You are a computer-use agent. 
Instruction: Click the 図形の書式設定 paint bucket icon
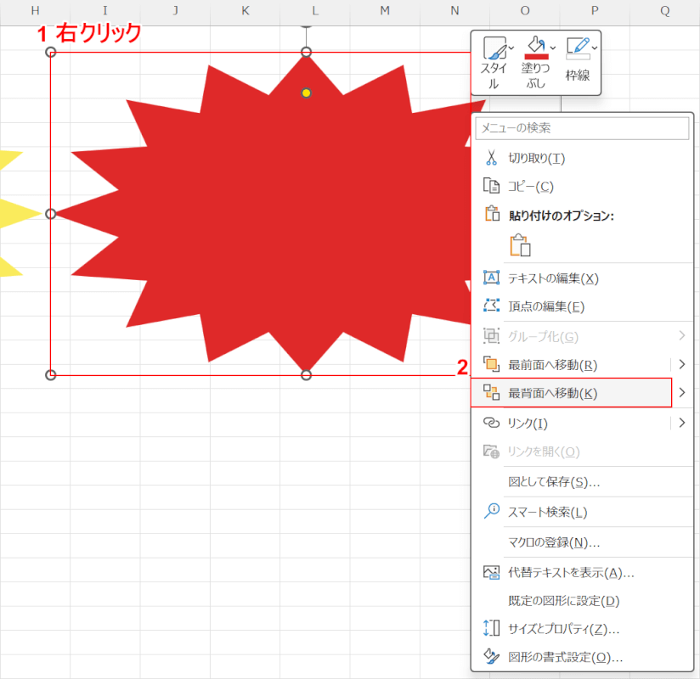point(491,656)
